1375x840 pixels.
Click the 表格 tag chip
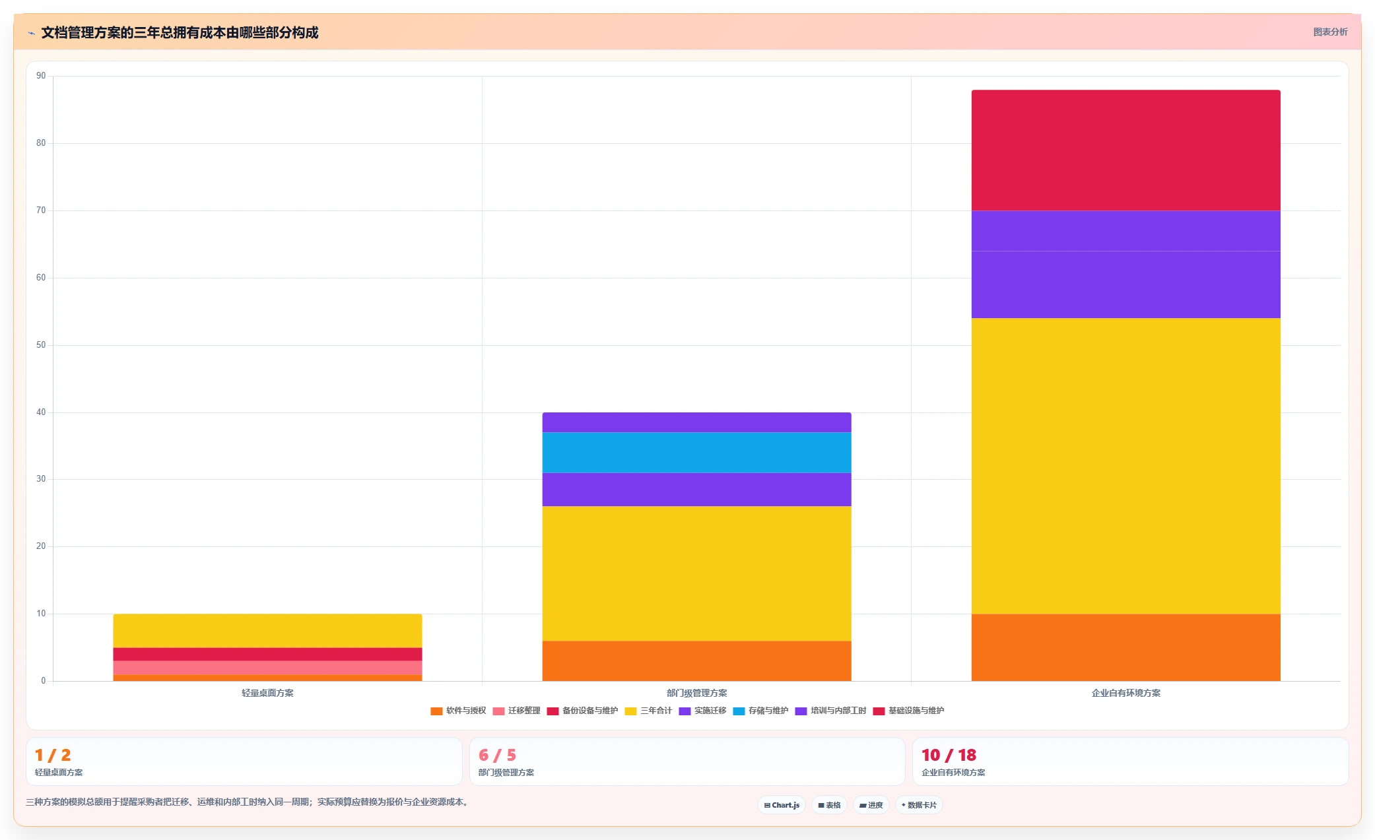[x=829, y=805]
